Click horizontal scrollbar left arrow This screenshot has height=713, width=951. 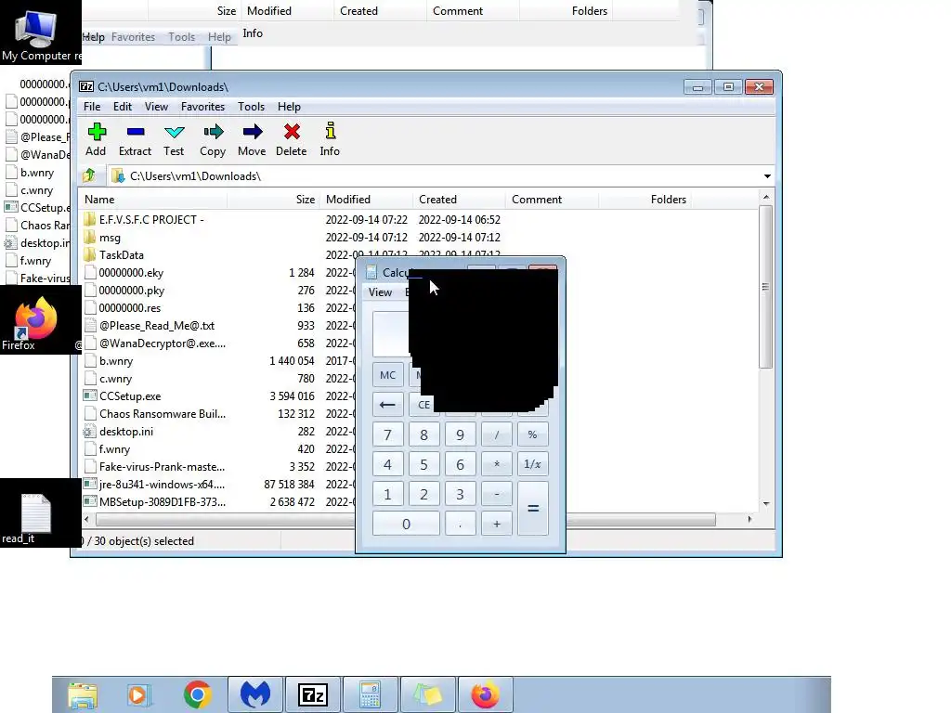[x=86, y=520]
